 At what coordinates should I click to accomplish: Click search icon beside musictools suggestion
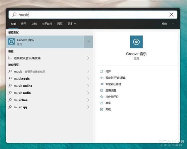(x=10, y=79)
